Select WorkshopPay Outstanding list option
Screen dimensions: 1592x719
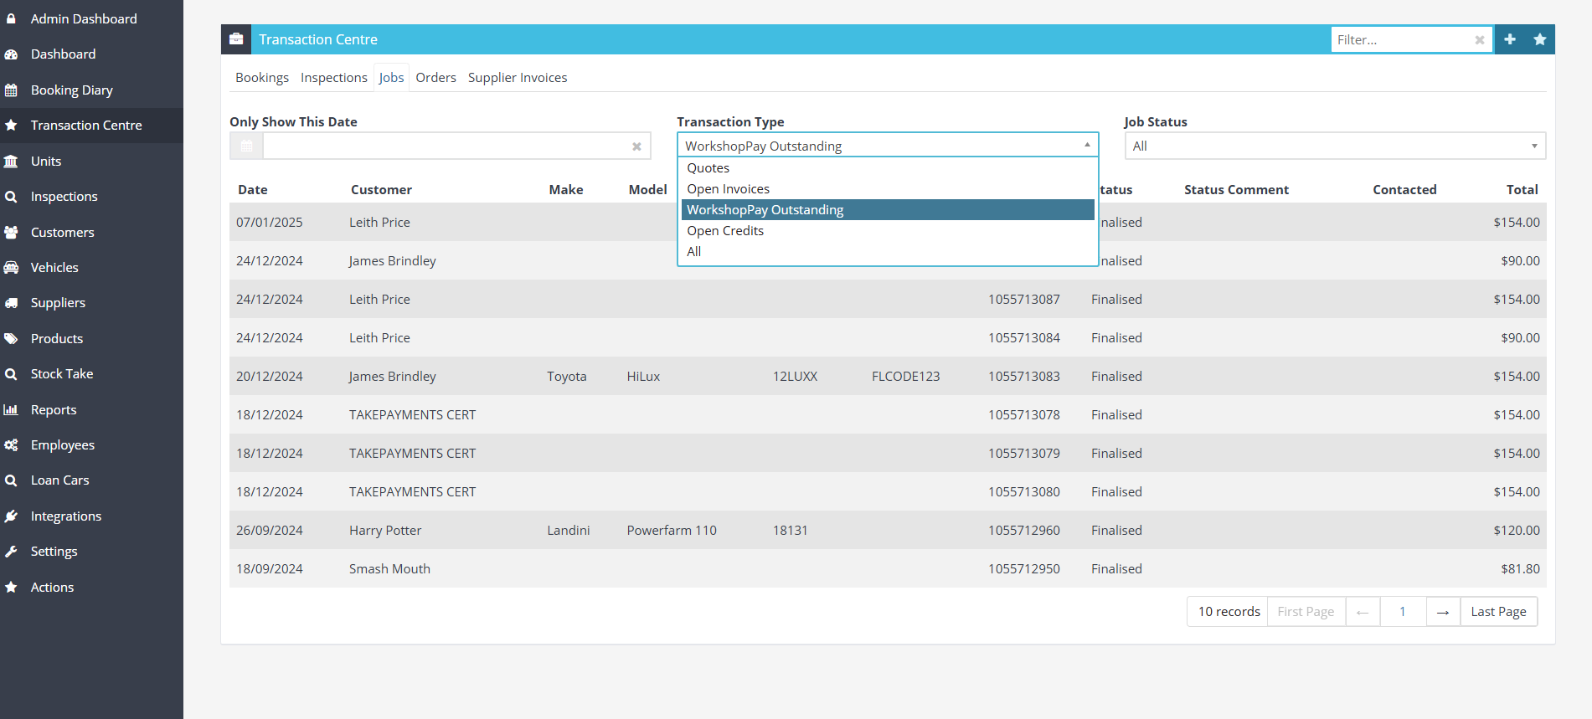tap(888, 210)
